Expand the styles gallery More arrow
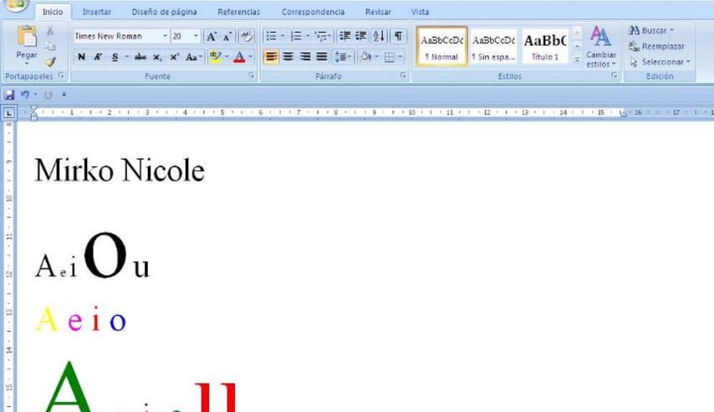The width and height of the screenshot is (714, 412). 576,60
